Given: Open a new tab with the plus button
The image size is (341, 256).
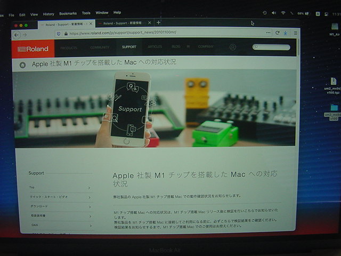Looking at the screenshot, I should coord(158,22).
